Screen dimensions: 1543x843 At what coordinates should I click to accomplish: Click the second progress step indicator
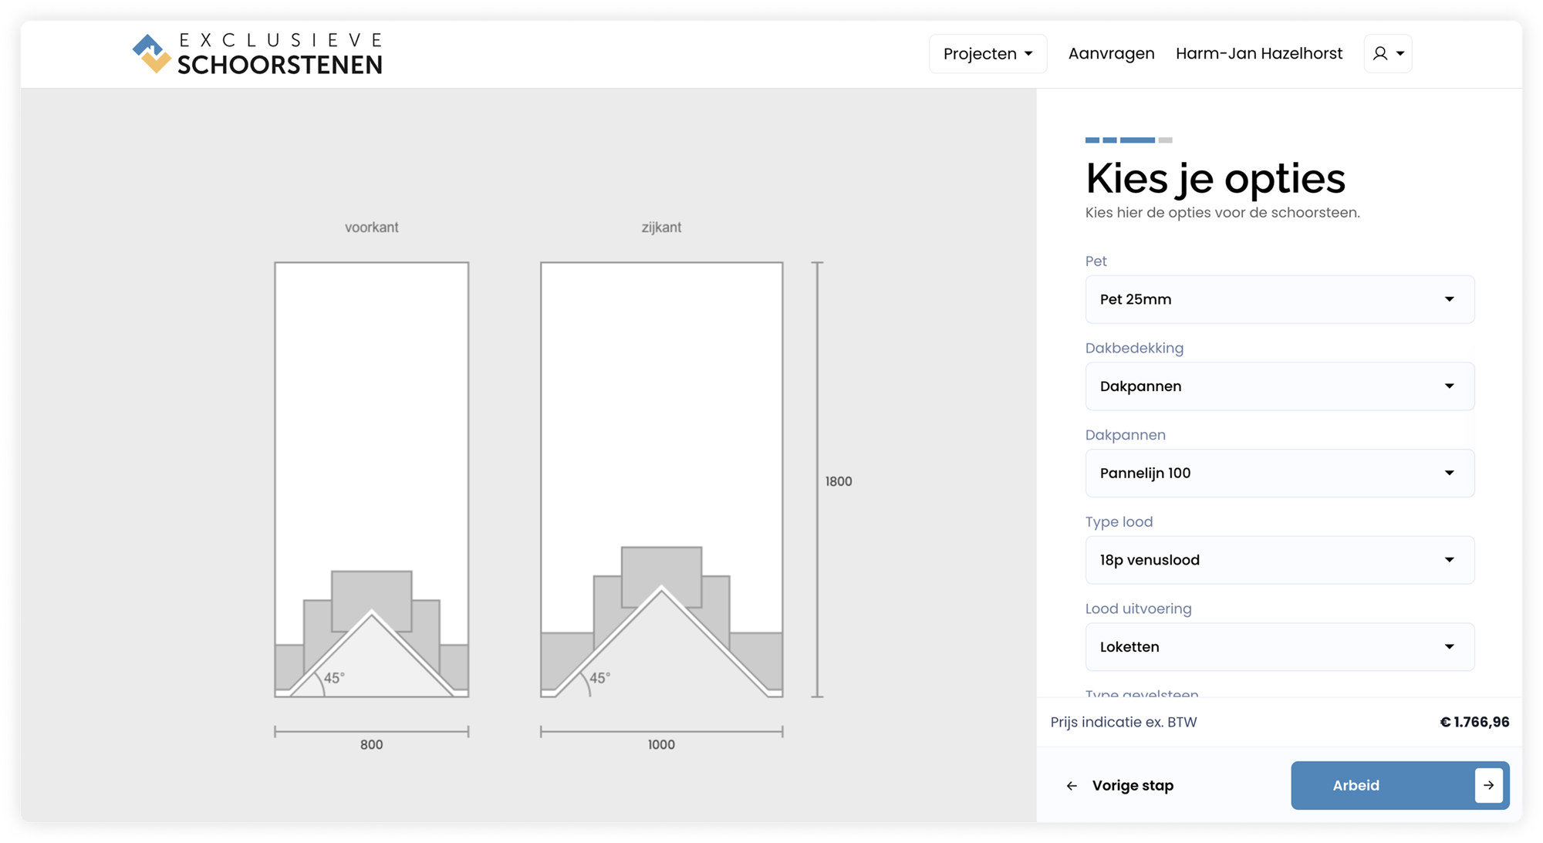tap(1109, 140)
